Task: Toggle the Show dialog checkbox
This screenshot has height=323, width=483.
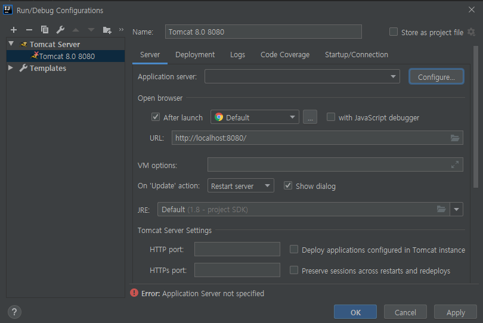Action: 288,186
